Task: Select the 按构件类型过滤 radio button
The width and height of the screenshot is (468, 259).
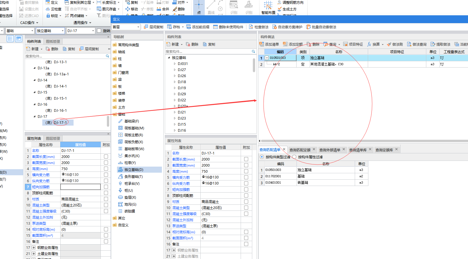Action: (262, 157)
